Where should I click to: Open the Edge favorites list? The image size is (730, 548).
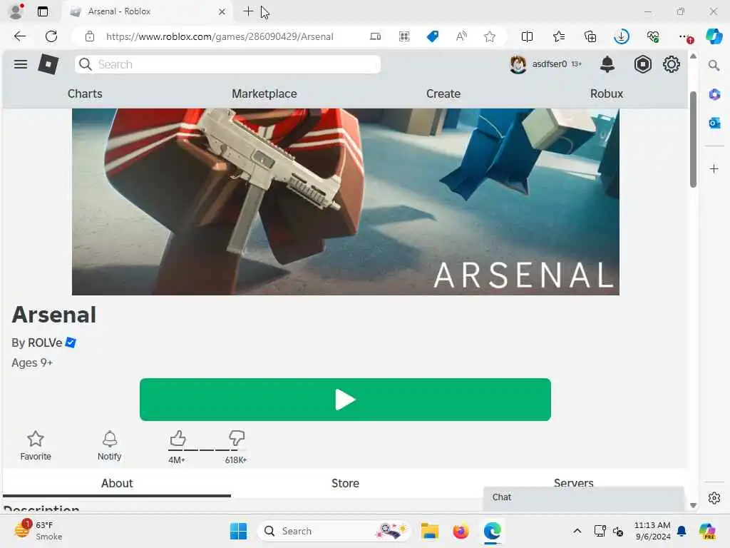pos(559,36)
